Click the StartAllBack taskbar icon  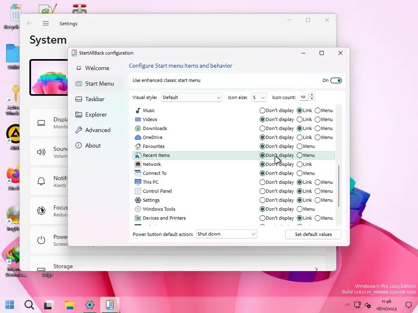[x=110, y=305]
